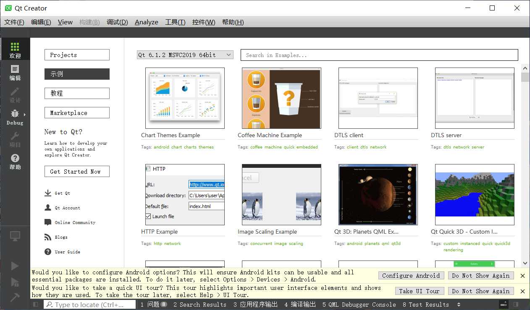Click the 帮助 (Help) question mark icon in sidebar
The height and width of the screenshot is (310, 530).
pyautogui.click(x=15, y=161)
